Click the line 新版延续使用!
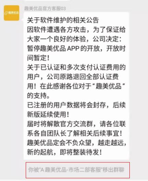The image size is (148, 181). click(48, 114)
